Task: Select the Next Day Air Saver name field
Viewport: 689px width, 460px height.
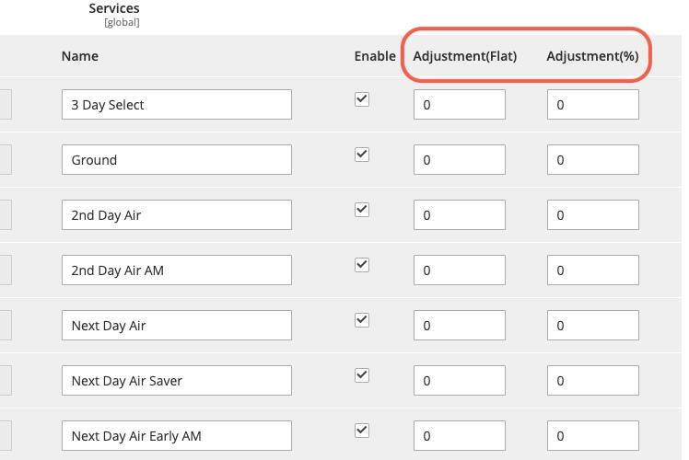Action: coord(177,381)
